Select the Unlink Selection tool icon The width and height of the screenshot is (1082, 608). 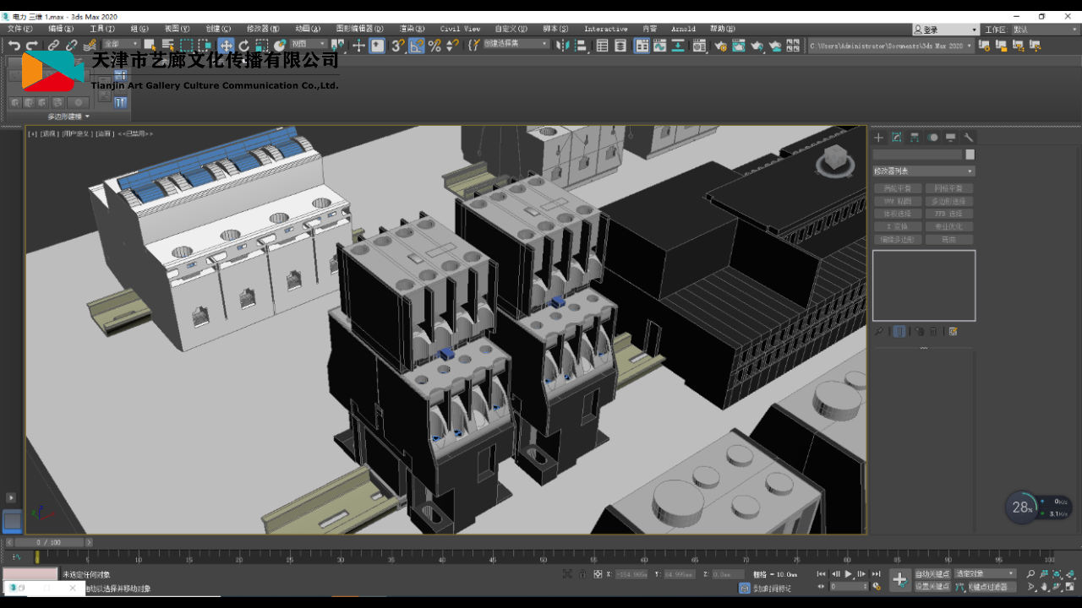pos(71,46)
